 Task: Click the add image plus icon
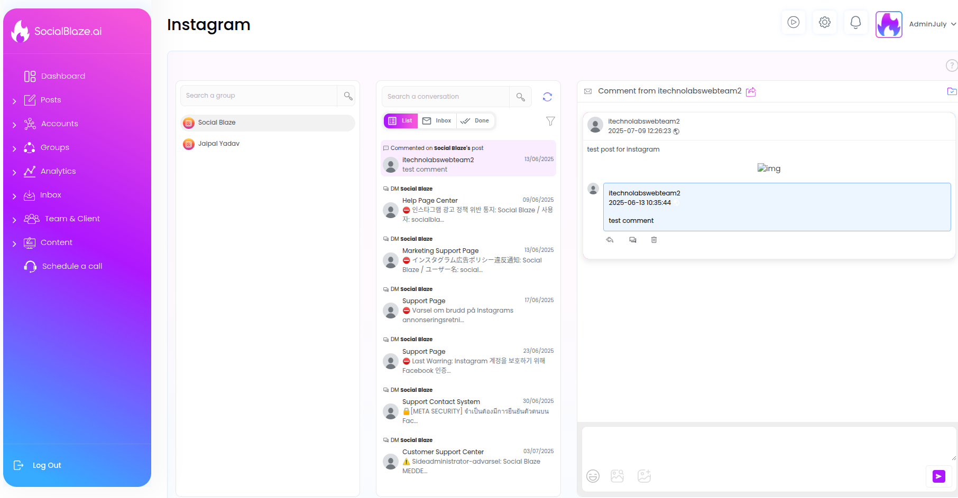[644, 476]
